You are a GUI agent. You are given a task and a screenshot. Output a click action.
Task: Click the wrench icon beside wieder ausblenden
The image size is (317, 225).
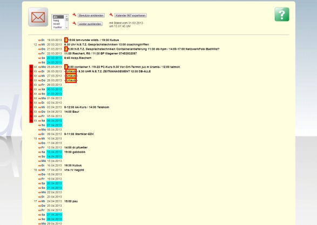(74, 23)
